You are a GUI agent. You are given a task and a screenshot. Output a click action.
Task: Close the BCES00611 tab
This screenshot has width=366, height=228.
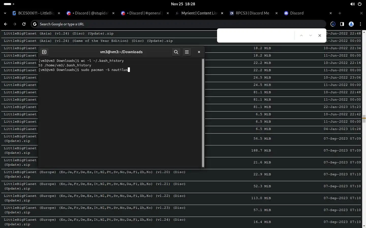59,13
